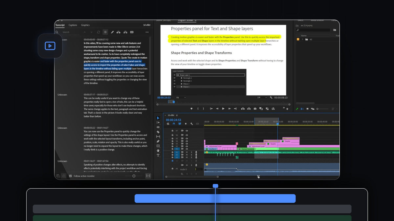Open Transcript three-dots options menu
This screenshot has height=221, width=394.
pos(147,32)
